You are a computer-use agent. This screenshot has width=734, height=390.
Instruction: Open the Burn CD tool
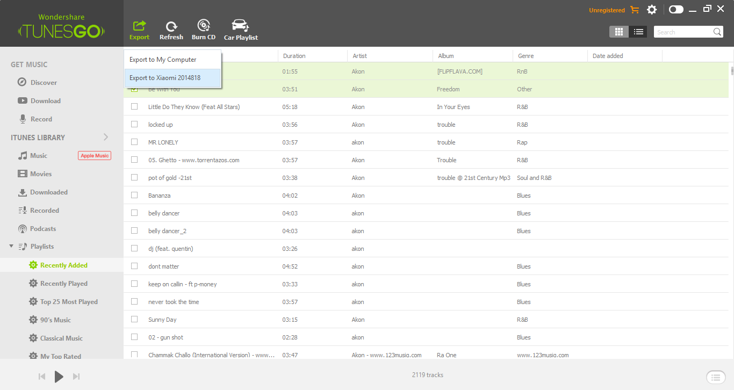click(204, 30)
